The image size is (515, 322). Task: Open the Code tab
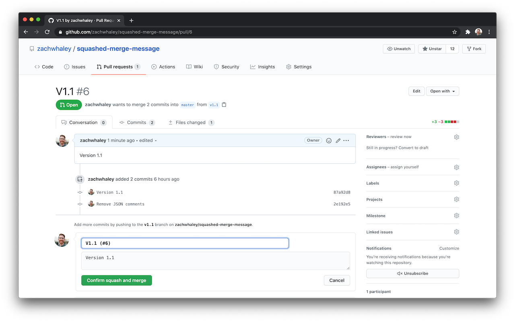click(x=44, y=67)
